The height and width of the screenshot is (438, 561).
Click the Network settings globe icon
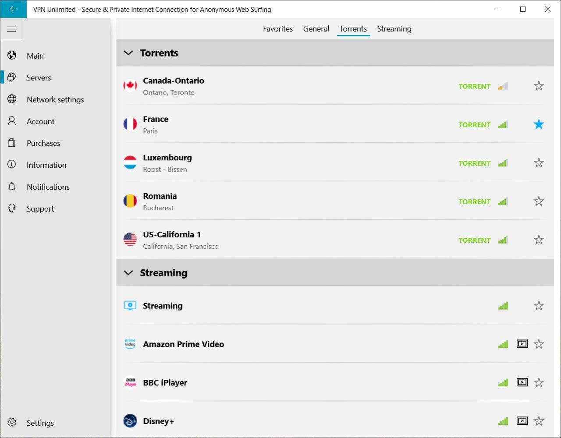(12, 99)
